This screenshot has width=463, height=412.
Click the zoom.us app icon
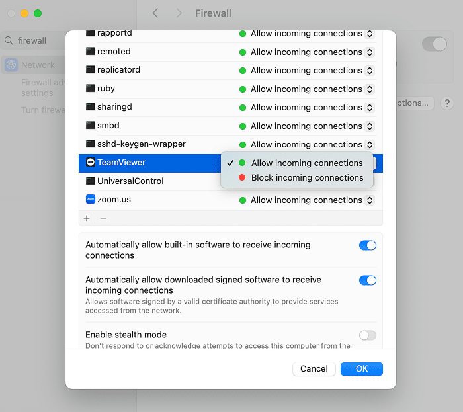point(91,200)
